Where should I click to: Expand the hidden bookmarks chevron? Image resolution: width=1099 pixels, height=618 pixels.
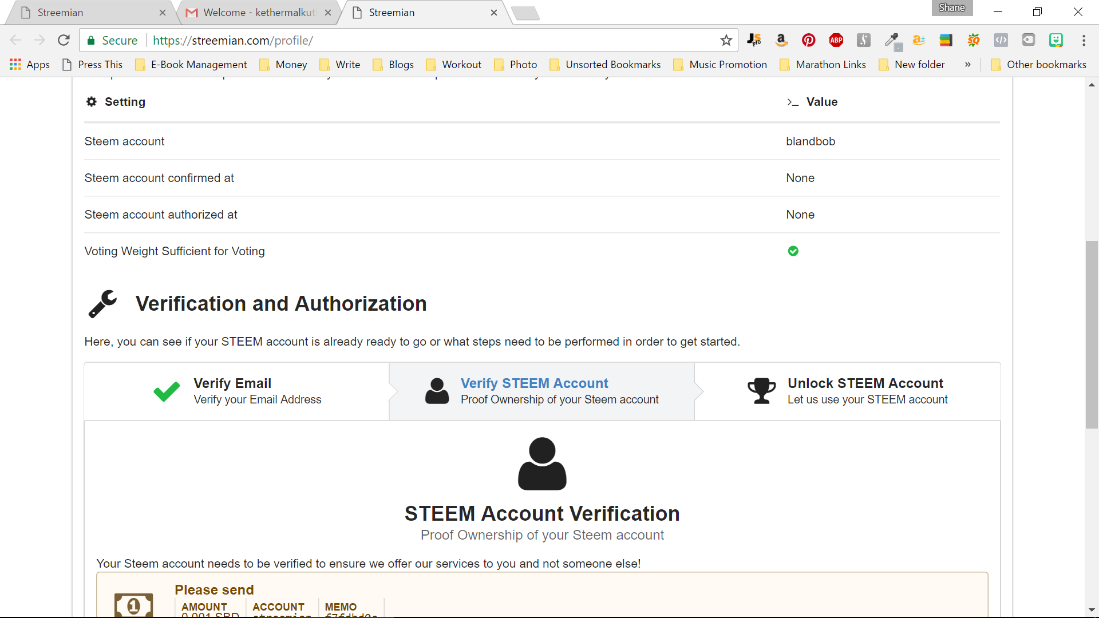tap(968, 65)
